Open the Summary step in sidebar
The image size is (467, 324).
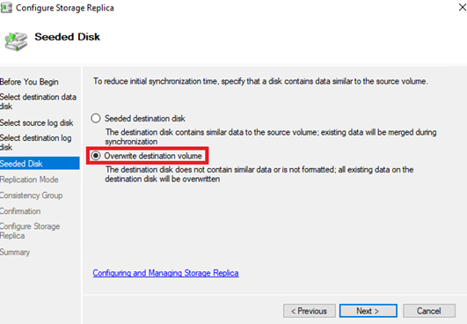coord(15,252)
